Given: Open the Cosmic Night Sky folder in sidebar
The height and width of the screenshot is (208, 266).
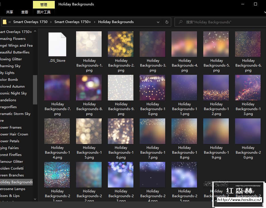Looking at the screenshot, I should (x=13, y=93).
